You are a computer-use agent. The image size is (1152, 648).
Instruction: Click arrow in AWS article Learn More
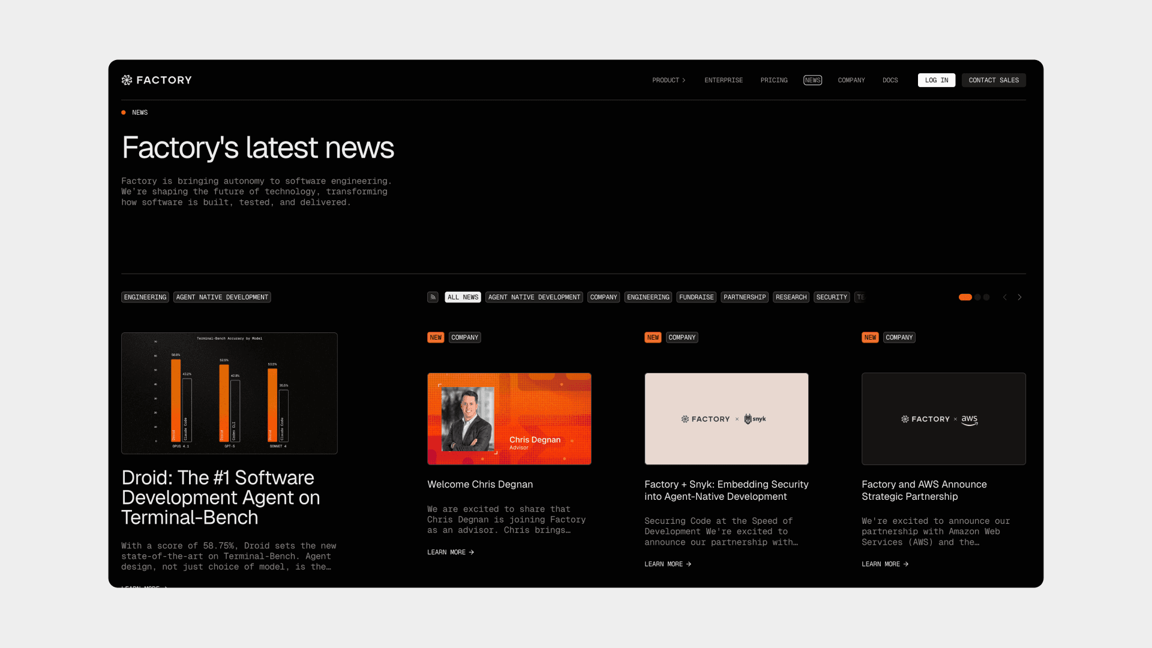(906, 564)
